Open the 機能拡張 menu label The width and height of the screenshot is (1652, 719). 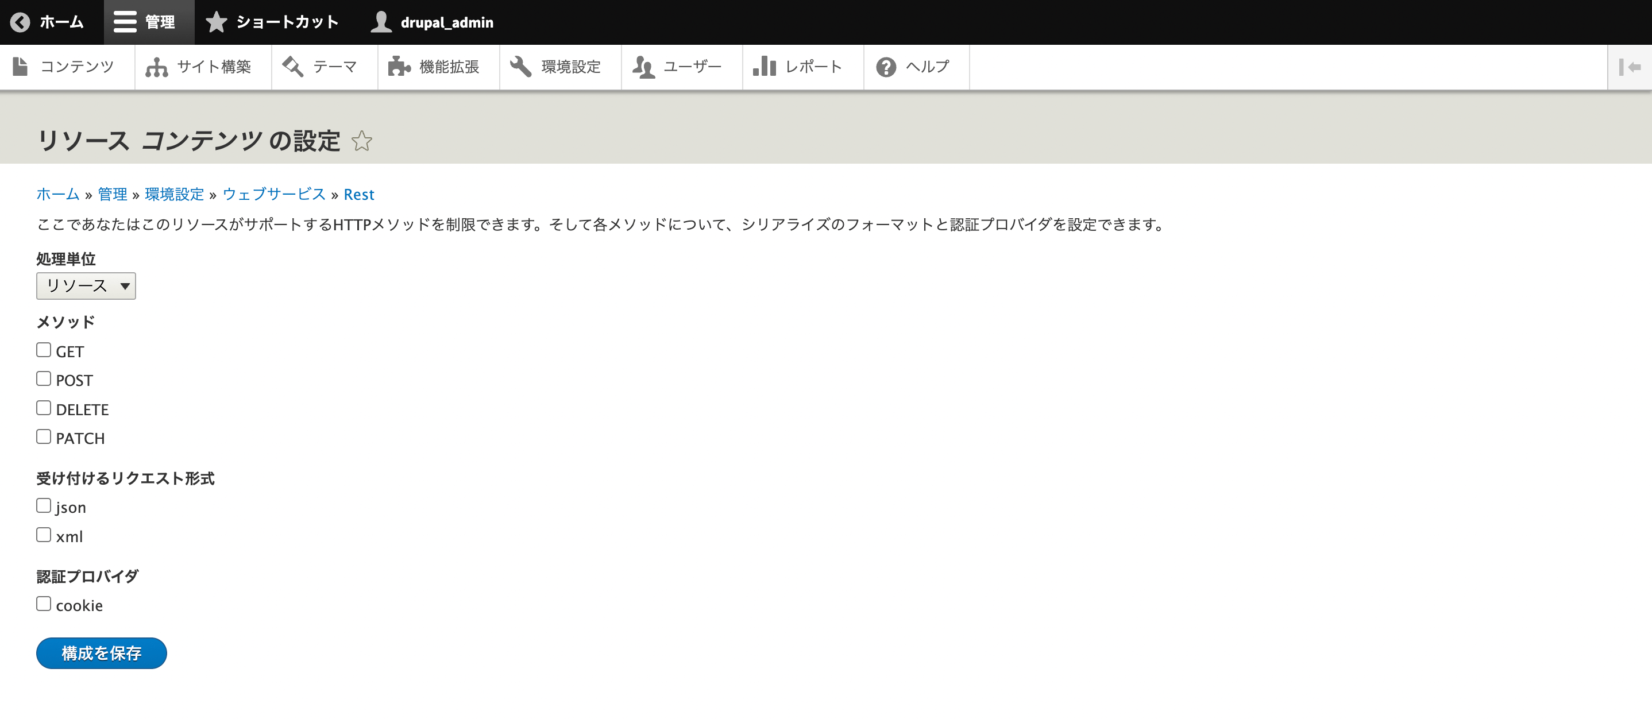coord(449,67)
